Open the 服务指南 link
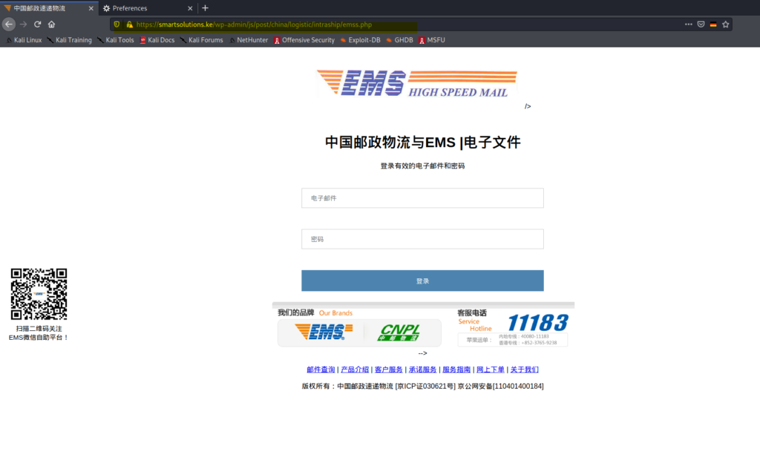Viewport: 760px width, 475px height. [x=456, y=370]
